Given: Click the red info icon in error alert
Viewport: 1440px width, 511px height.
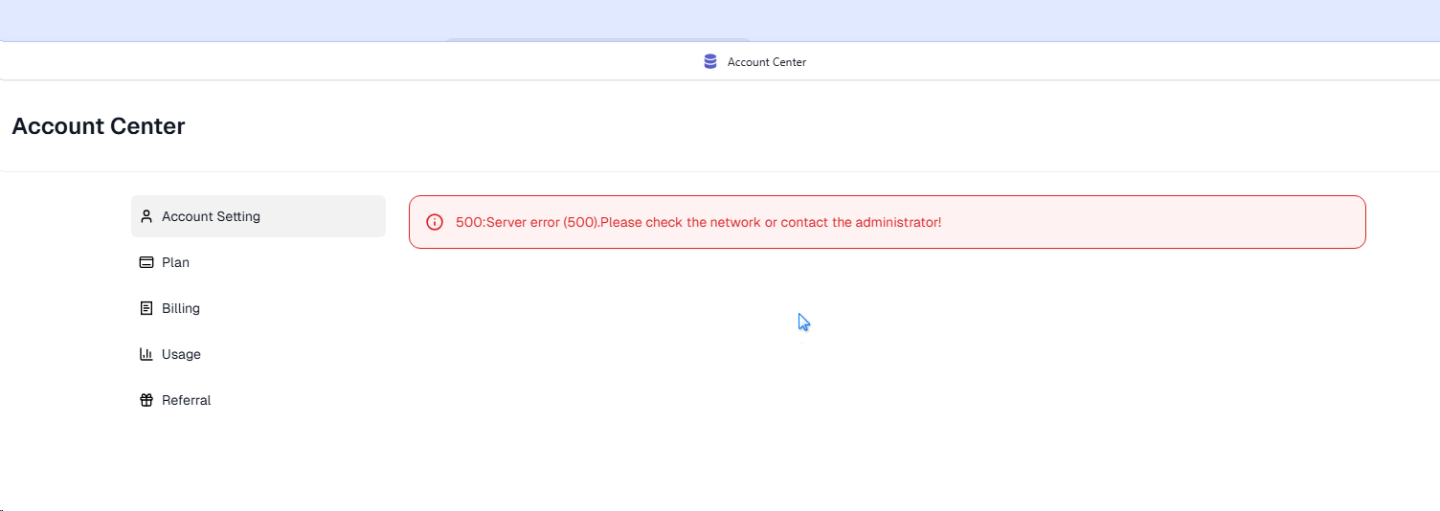Looking at the screenshot, I should coord(435,222).
